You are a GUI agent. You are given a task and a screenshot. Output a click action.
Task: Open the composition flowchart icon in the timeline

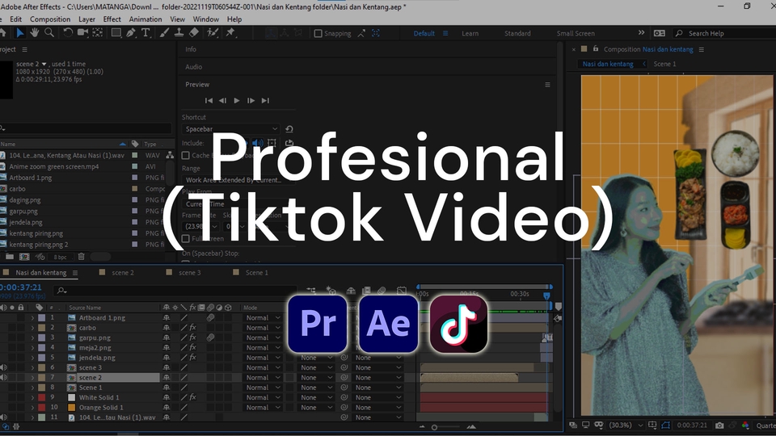(x=310, y=291)
